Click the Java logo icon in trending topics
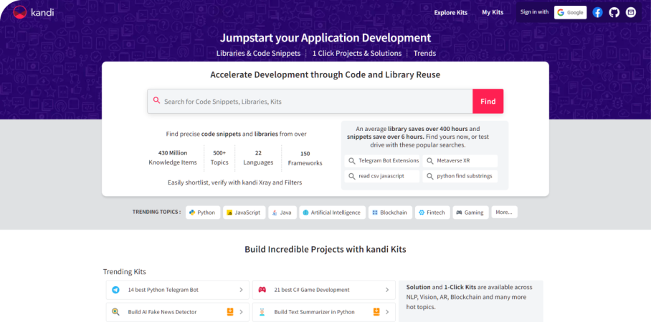Screen dimensions: 651x322 click(x=275, y=213)
